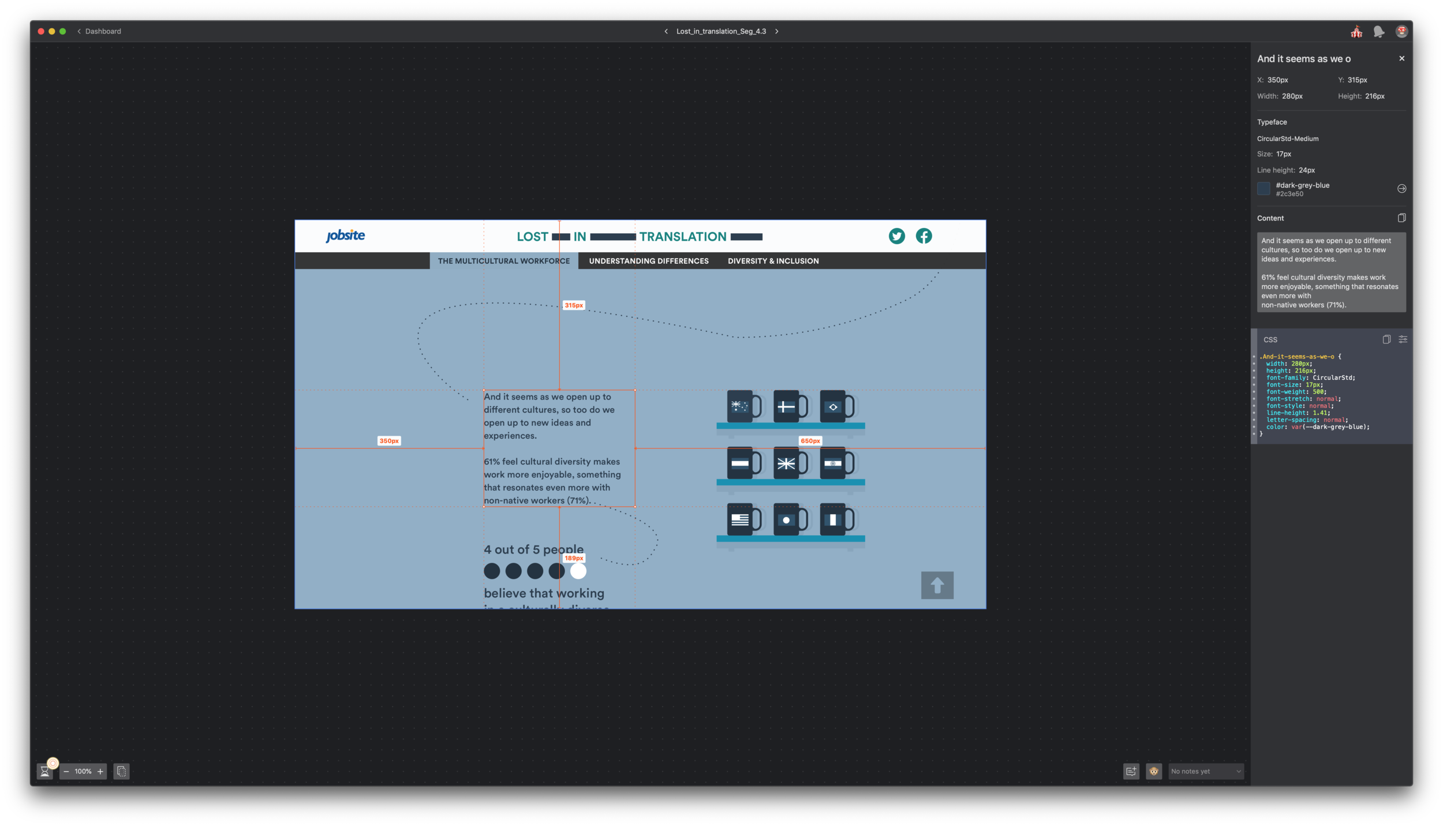Click the scroll-to-top arrow button in design
The height and width of the screenshot is (826, 1443).
pyautogui.click(x=937, y=585)
